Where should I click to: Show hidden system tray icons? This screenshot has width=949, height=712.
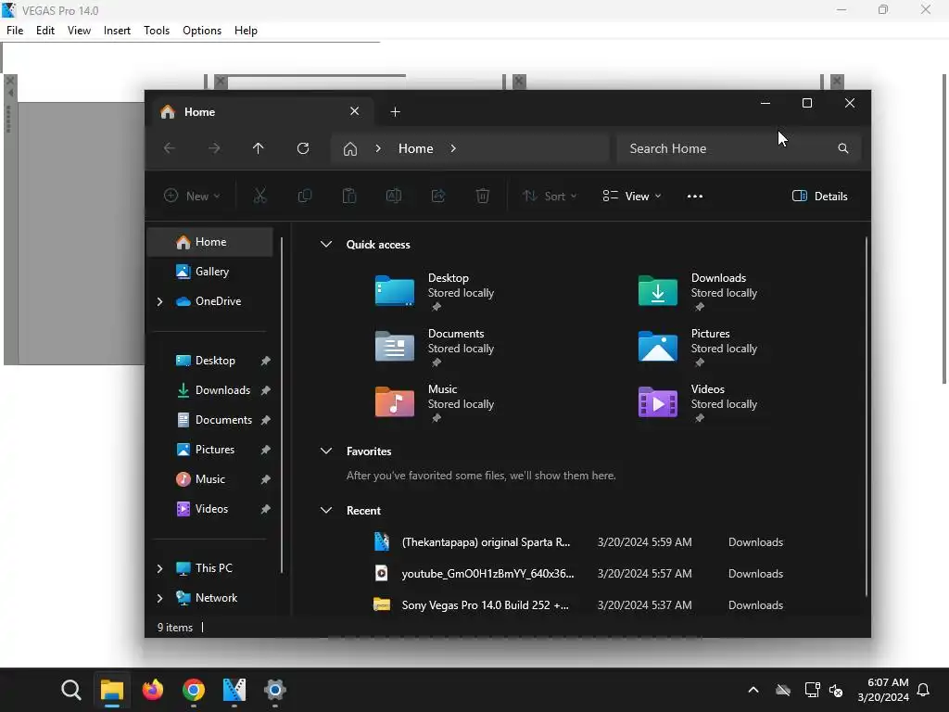click(x=753, y=690)
